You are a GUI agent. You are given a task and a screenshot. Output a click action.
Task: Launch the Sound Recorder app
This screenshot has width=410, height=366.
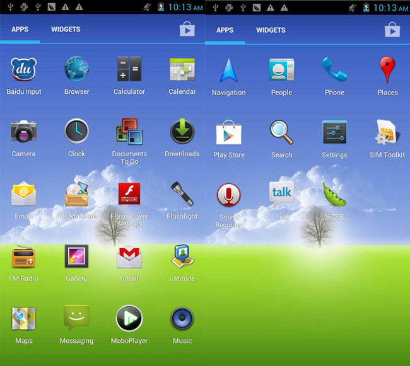tap(229, 195)
